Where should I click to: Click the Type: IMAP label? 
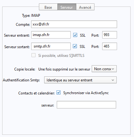[x=31, y=16]
